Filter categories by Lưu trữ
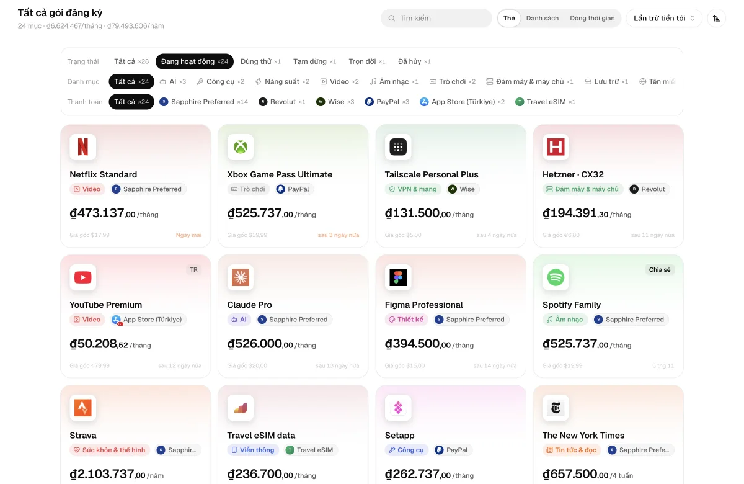744x484 pixels. (x=606, y=81)
